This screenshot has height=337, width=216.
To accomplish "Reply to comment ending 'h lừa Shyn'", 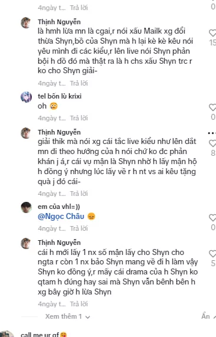I will 79,304.
